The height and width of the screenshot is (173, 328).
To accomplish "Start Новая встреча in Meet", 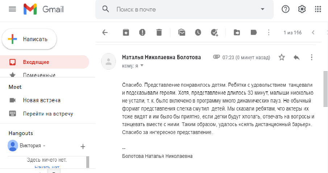I will (x=41, y=100).
